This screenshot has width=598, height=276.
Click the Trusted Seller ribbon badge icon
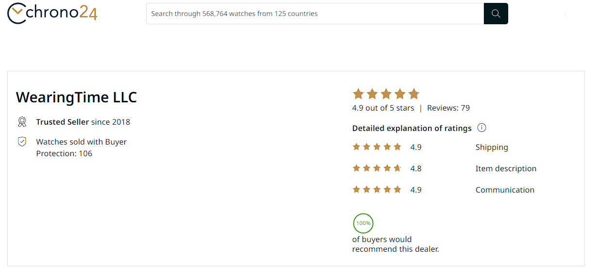tap(22, 122)
